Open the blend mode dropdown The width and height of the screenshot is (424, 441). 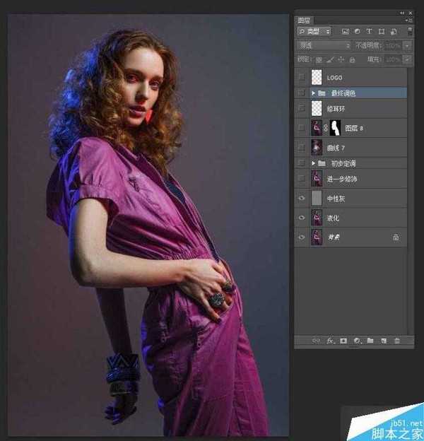pos(324,45)
